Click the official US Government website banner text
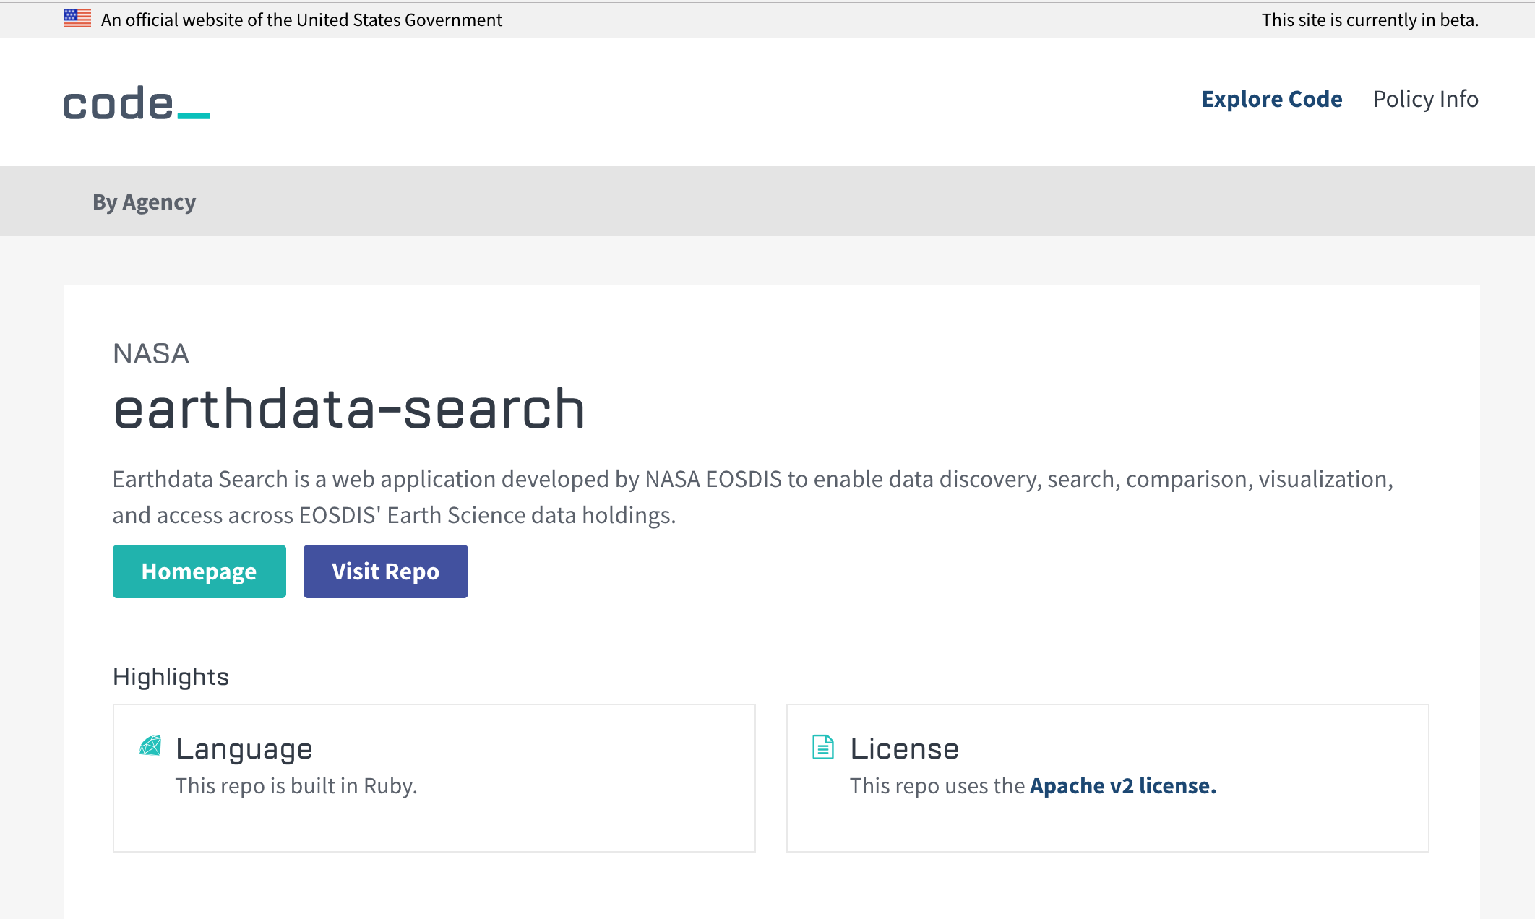The height and width of the screenshot is (919, 1535). coord(301,20)
